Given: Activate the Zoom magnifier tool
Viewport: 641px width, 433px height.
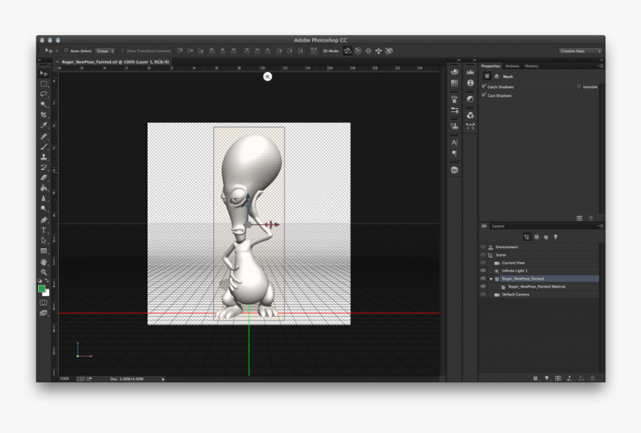Looking at the screenshot, I should click(44, 272).
